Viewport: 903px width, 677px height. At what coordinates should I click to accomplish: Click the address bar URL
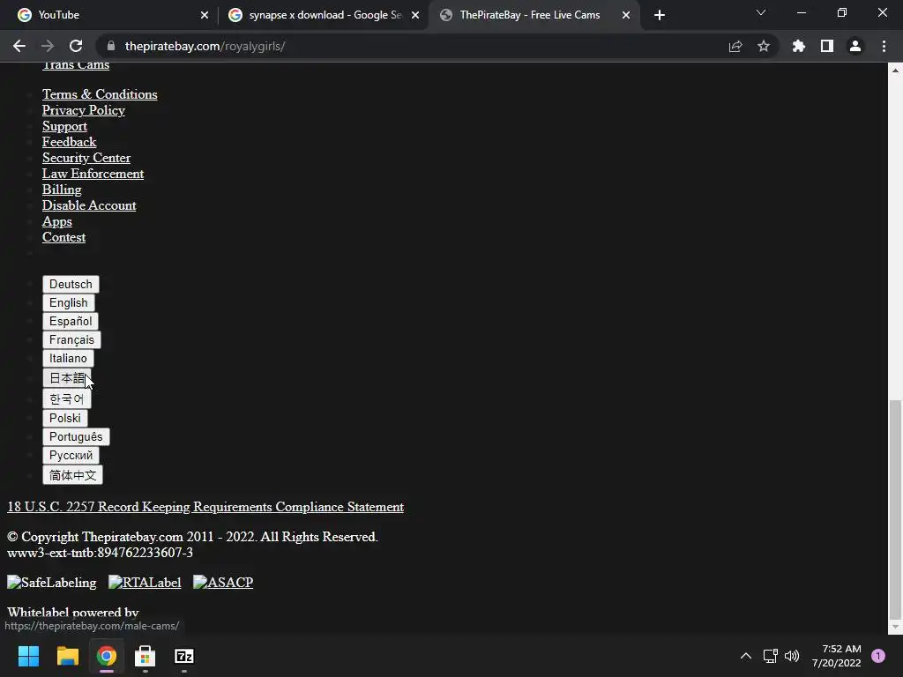tap(205, 46)
